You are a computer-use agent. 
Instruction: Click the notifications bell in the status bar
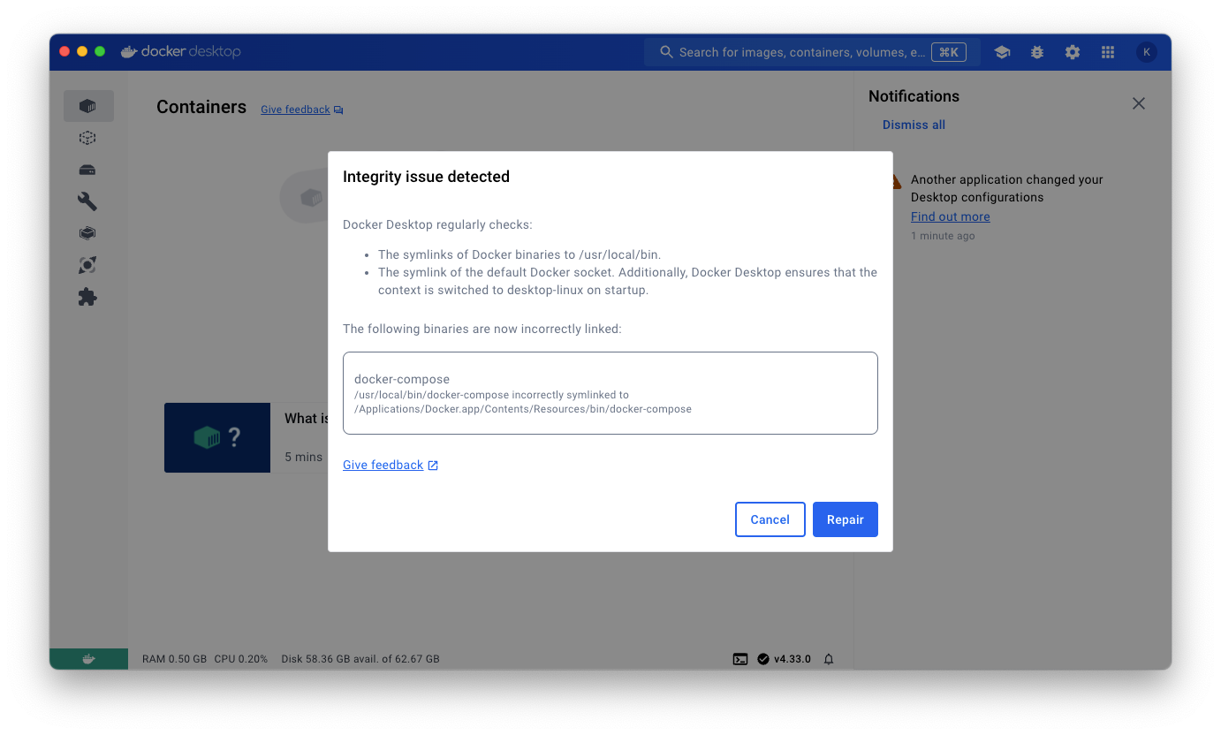828,658
